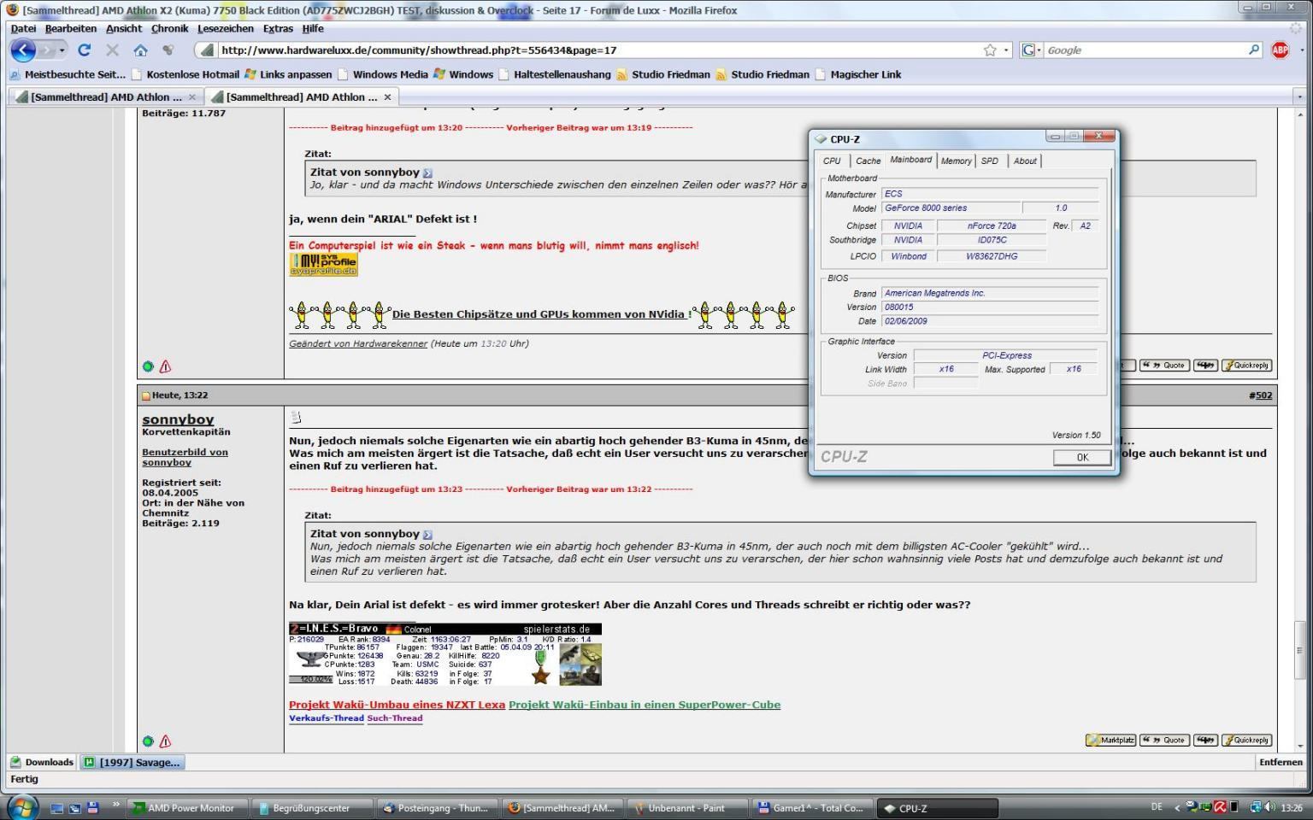Go to the Firefox home page
This screenshot has width=1313, height=820.
coord(140,50)
